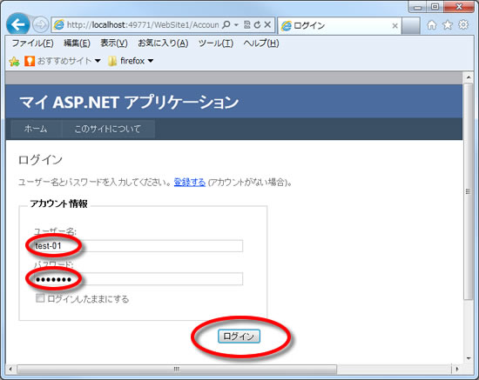
Task: Open the address bar dropdown arrow
Action: pos(236,24)
